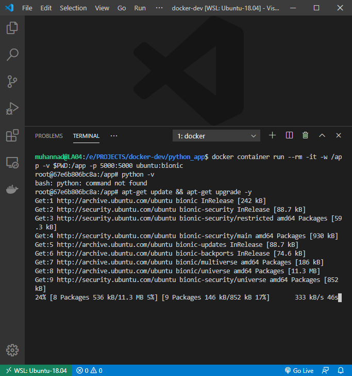Switch to the PROBLEMS tab
Screen dimensions: 352x376
pos(49,136)
